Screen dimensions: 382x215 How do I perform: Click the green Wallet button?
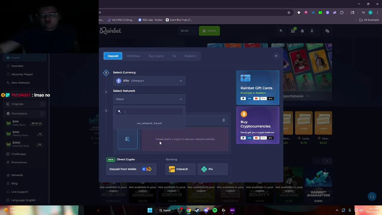pyautogui.click(x=209, y=31)
